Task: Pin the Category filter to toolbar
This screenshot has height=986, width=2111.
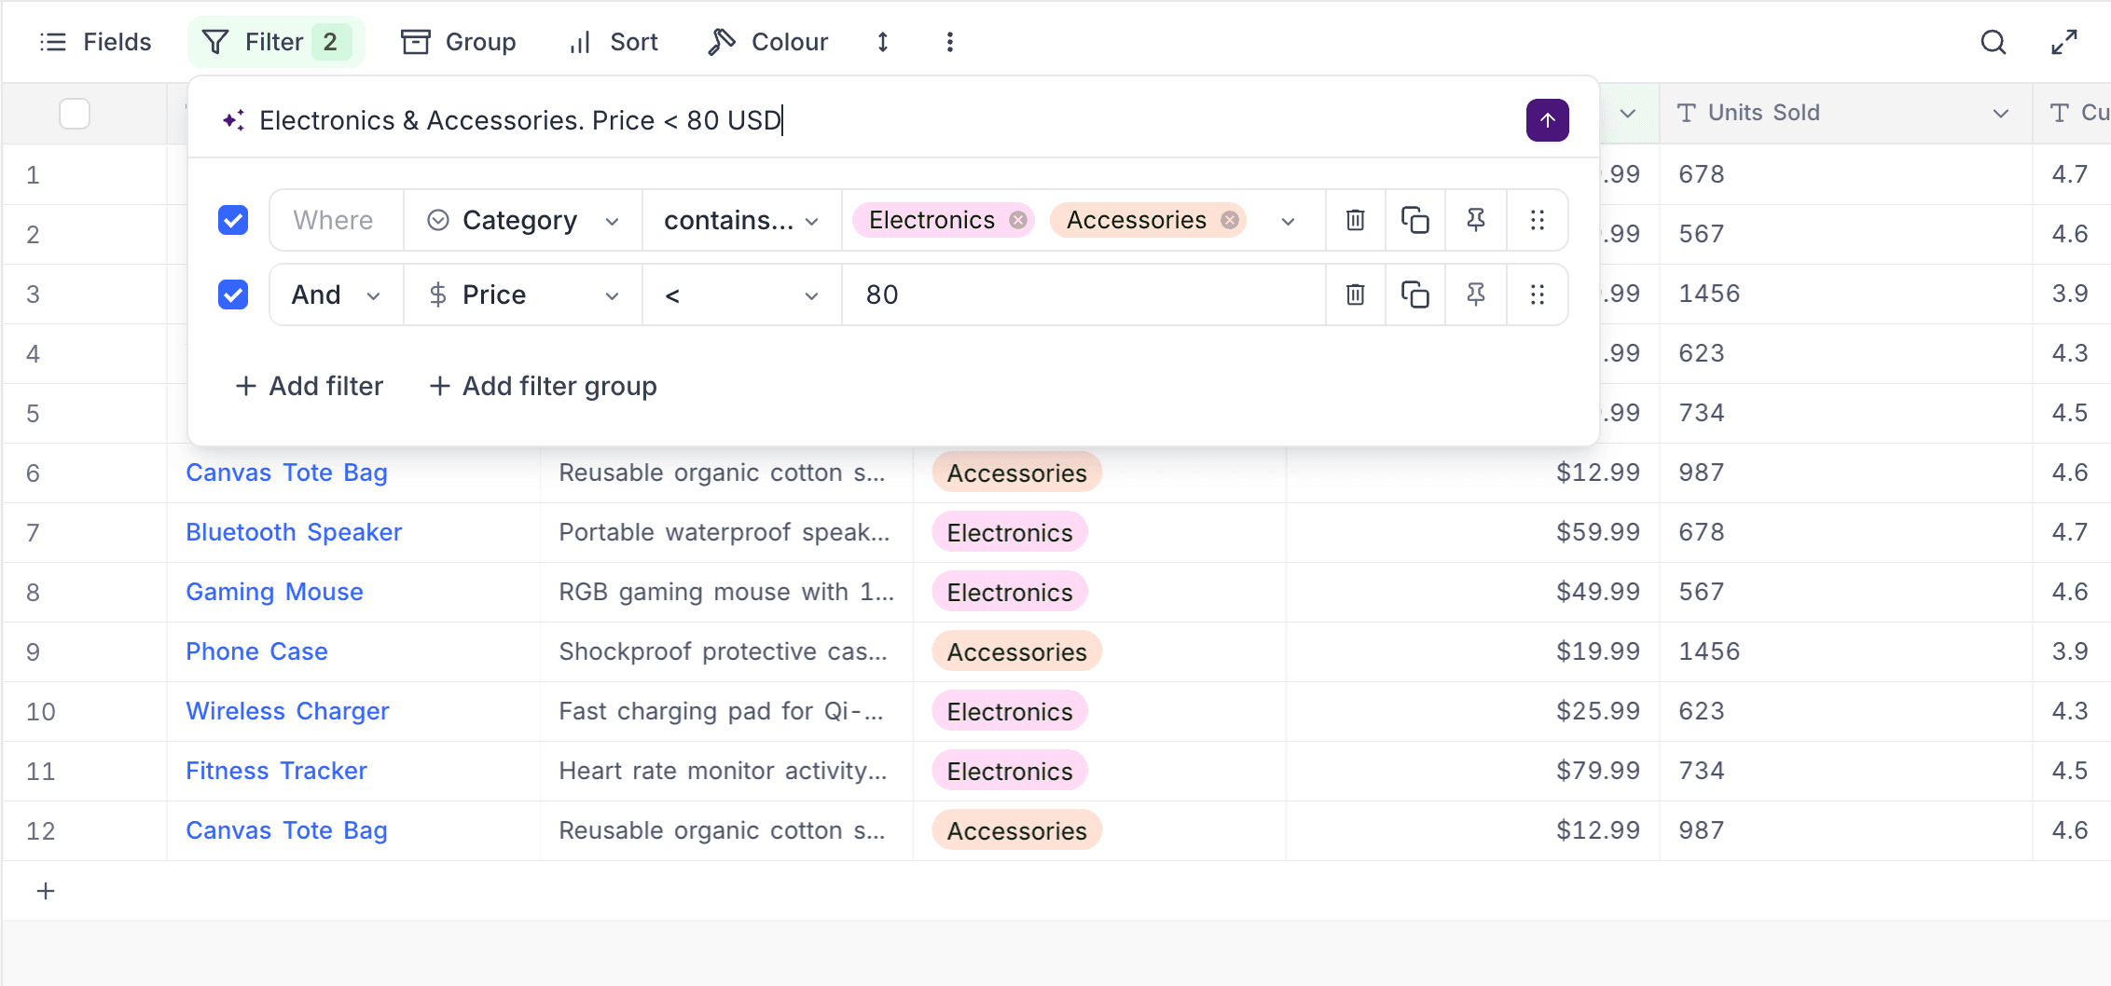Action: click(x=1475, y=220)
